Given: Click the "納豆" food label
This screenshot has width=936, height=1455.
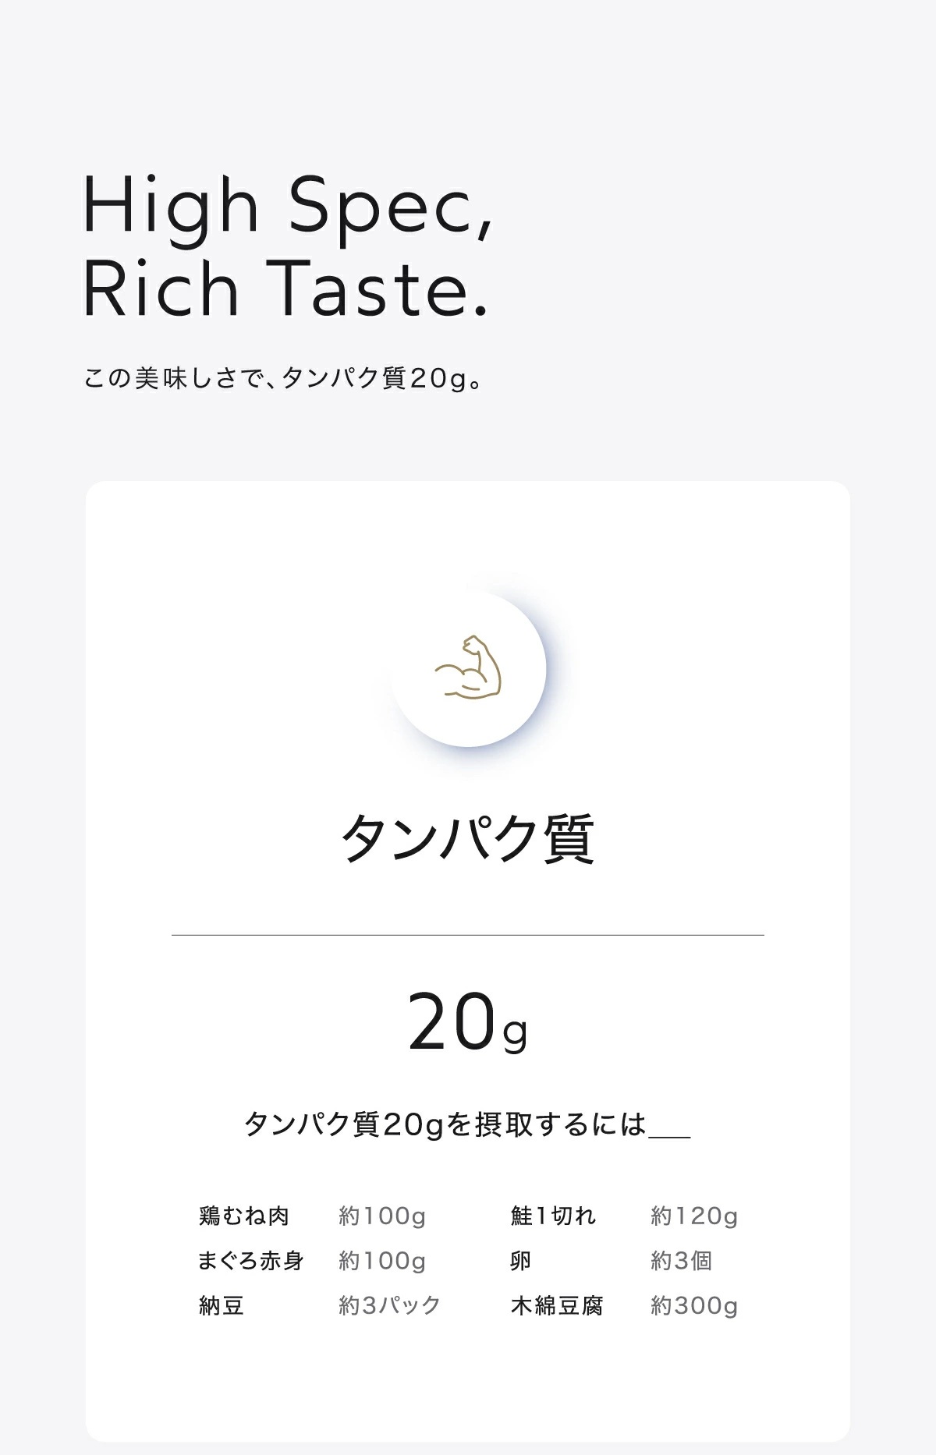Looking at the screenshot, I should coord(222,1305).
